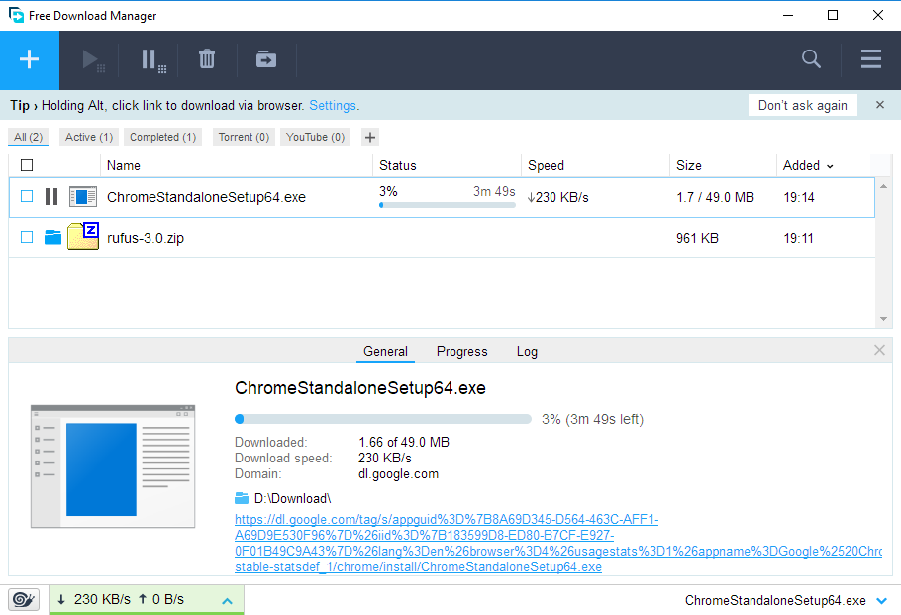Open the Log tab
The height and width of the screenshot is (615, 901).
(527, 351)
